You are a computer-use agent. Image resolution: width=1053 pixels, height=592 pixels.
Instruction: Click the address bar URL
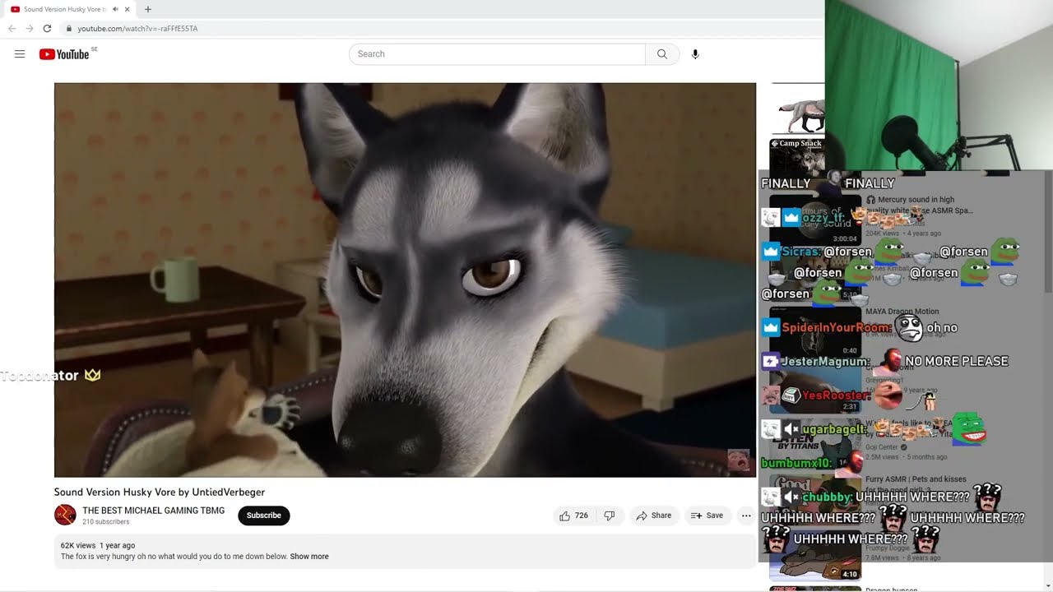coord(137,29)
